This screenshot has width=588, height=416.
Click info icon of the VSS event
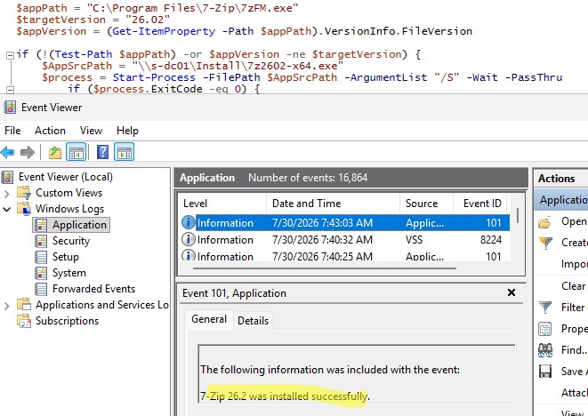point(189,239)
